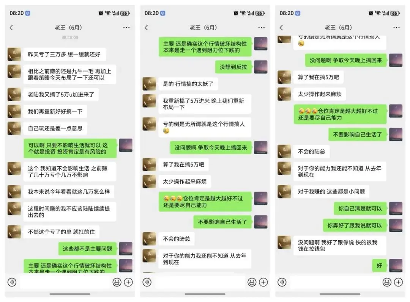The image size is (410, 302).
Task: Open emoji picker in the left chat
Action: [x=117, y=282]
